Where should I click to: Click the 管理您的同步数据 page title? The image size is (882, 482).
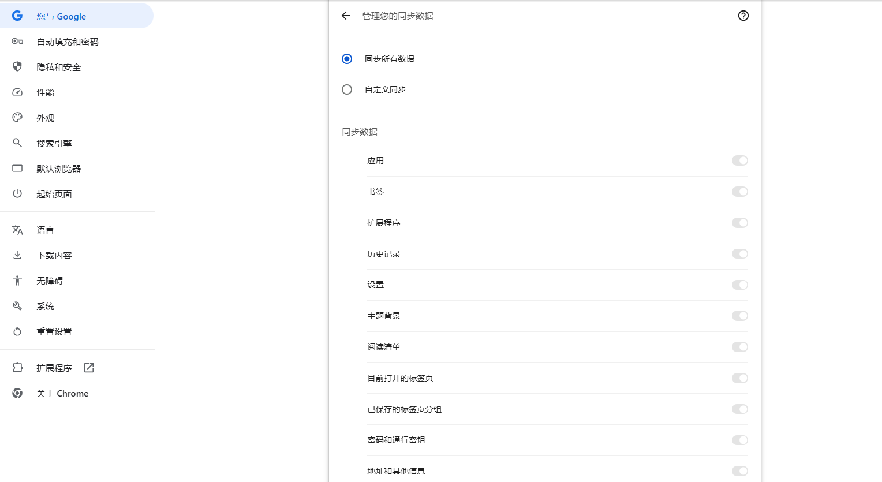coord(398,16)
